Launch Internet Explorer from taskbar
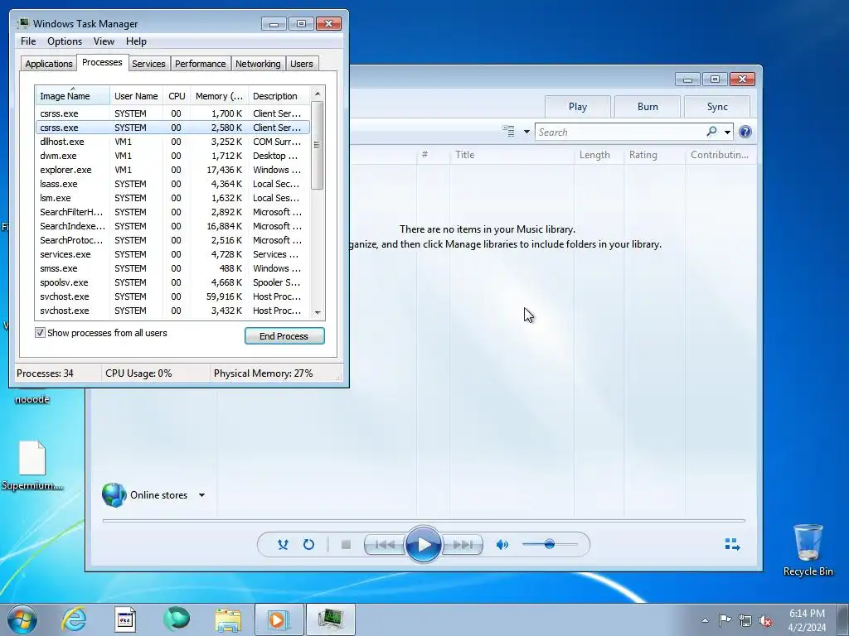This screenshot has height=636, width=849. click(74, 619)
